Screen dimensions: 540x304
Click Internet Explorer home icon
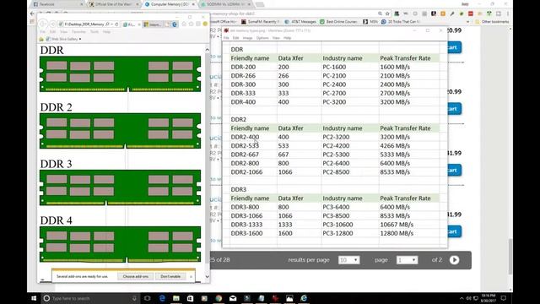[x=184, y=24]
